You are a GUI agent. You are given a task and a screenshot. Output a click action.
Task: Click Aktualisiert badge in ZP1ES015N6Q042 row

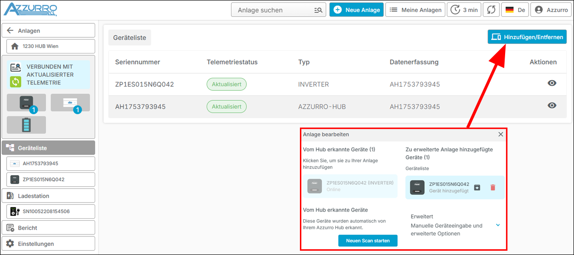click(227, 84)
